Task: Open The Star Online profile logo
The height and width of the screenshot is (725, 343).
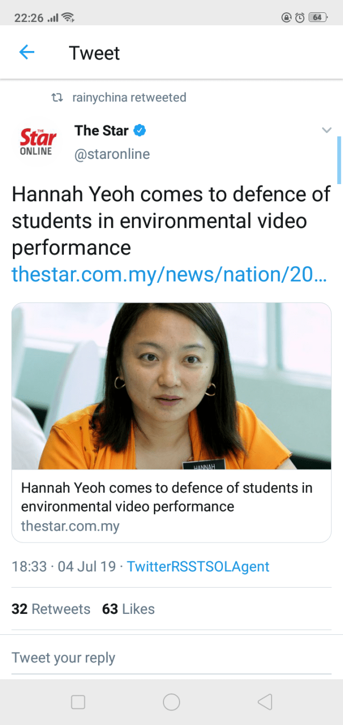Action: (38, 141)
